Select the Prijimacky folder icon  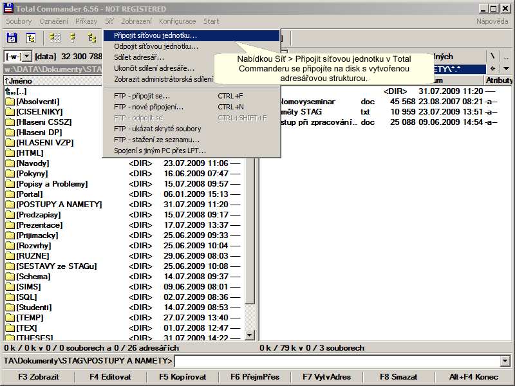click(10, 235)
